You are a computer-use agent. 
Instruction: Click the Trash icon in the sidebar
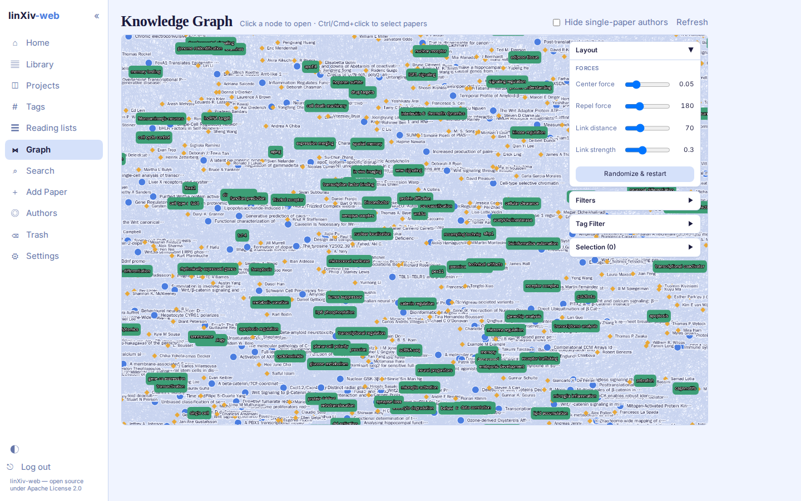[15, 235]
